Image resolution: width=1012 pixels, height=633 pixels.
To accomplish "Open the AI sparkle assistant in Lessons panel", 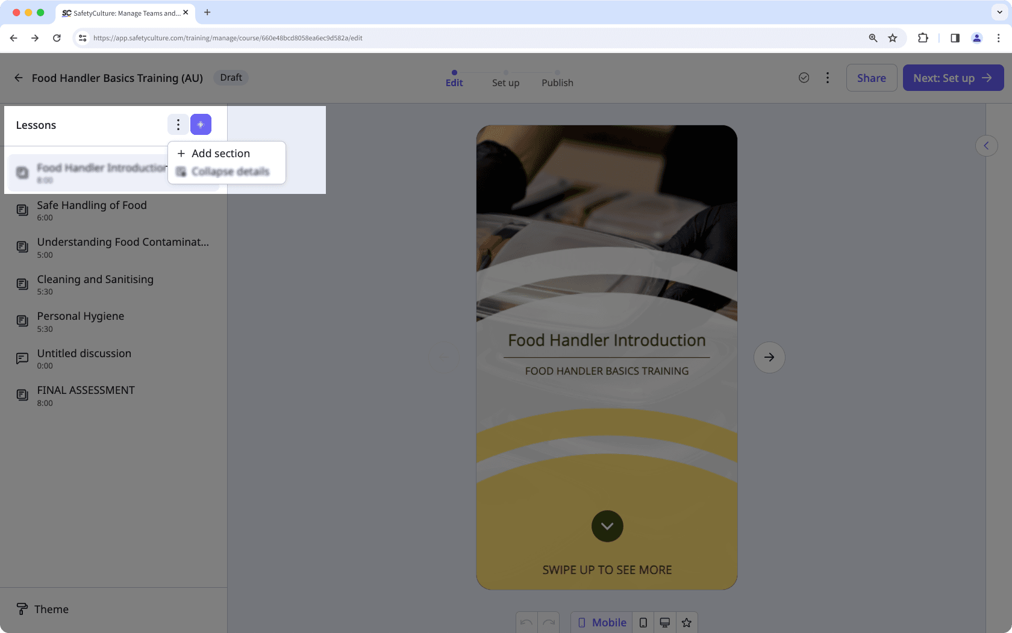I will tap(201, 124).
